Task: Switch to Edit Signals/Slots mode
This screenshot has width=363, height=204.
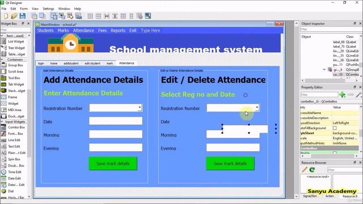Action: (x=62, y=16)
